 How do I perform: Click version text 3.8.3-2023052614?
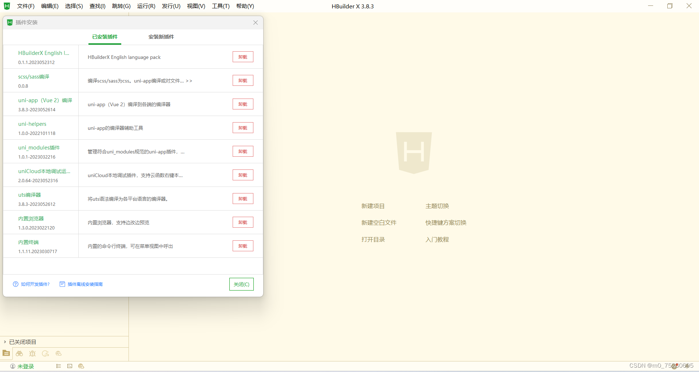tap(37, 110)
